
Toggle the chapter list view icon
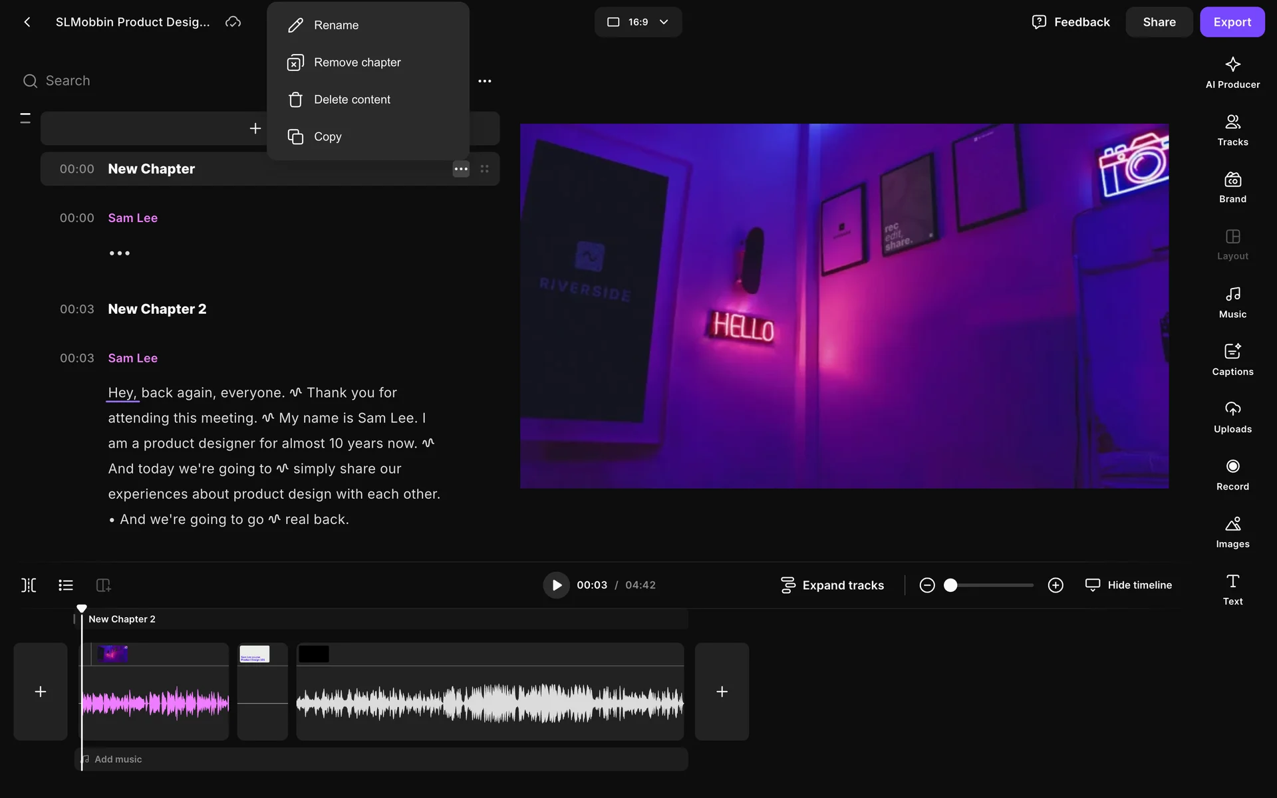(x=65, y=585)
